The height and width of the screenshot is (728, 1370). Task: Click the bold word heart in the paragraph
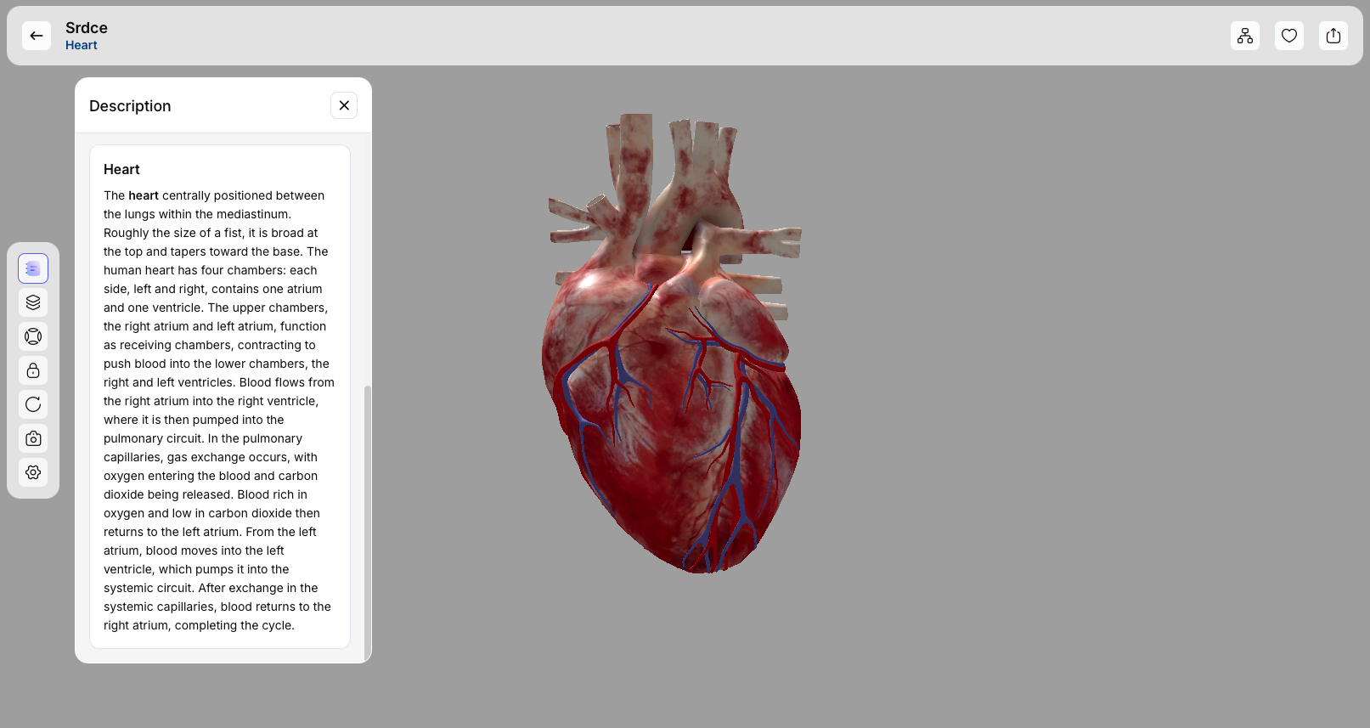click(144, 196)
